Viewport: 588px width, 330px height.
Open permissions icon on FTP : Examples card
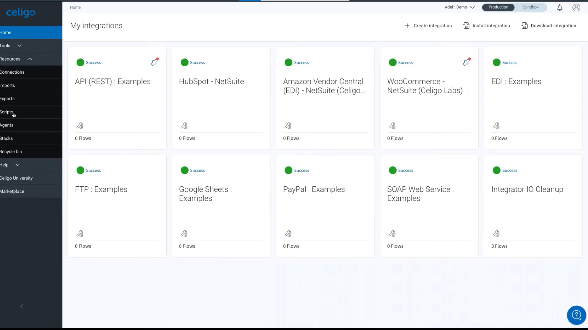coord(80,233)
